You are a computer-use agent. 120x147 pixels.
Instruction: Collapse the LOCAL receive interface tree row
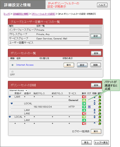point(10,117)
